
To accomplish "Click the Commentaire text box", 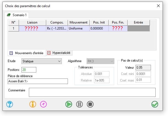I will (x=92, y=92).
